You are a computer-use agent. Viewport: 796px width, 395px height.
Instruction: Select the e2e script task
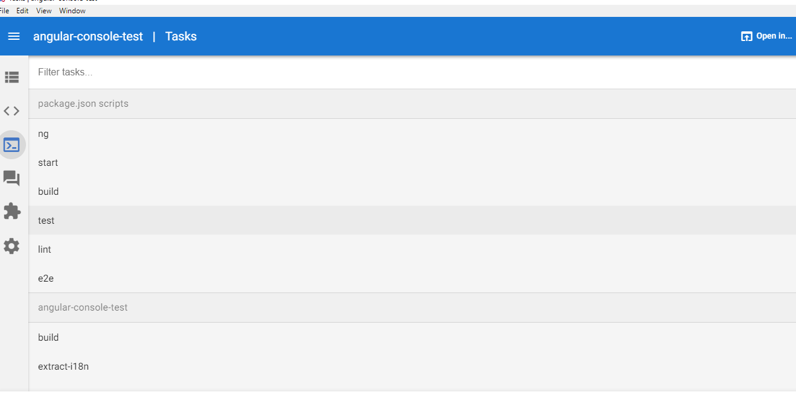click(412, 279)
